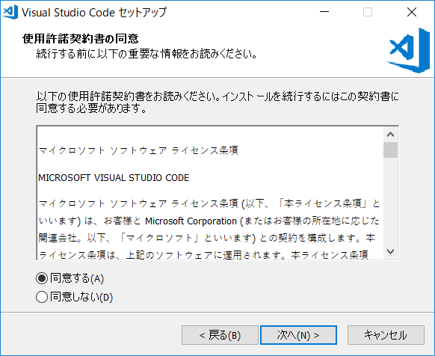Click the MICROSOFT VISUAL STUDIO CODE heading text
Screen dimensions: 435x356
114,178
